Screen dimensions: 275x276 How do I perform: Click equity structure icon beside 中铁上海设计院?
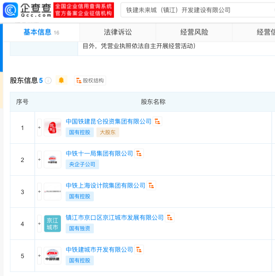151,185
